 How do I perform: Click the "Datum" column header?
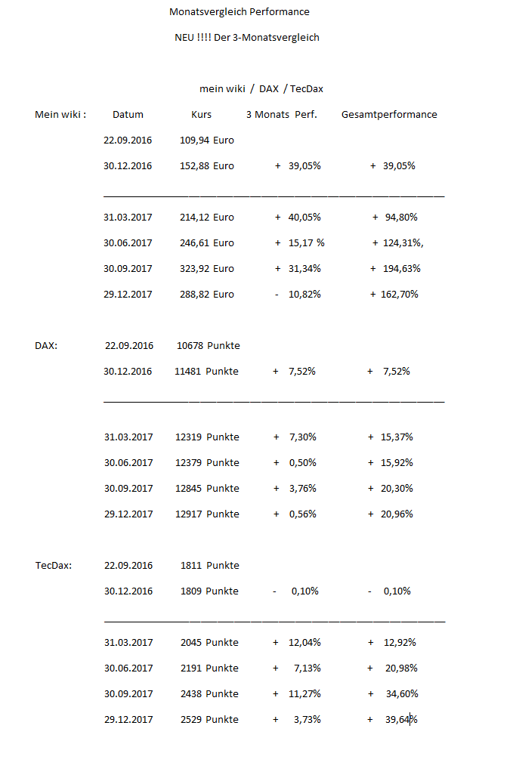pos(128,115)
